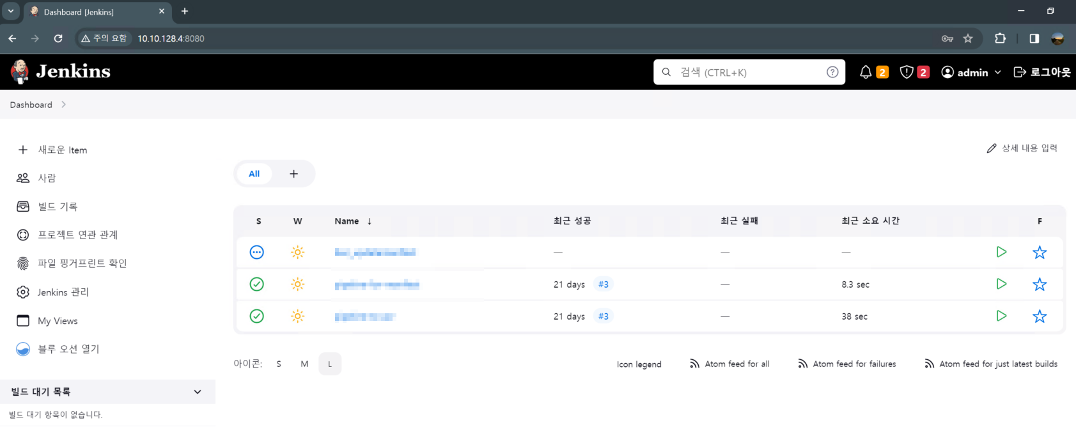Screen dimensions: 1076x436
Task: Click 상세 내용 입력 edit description
Action: (x=1022, y=148)
